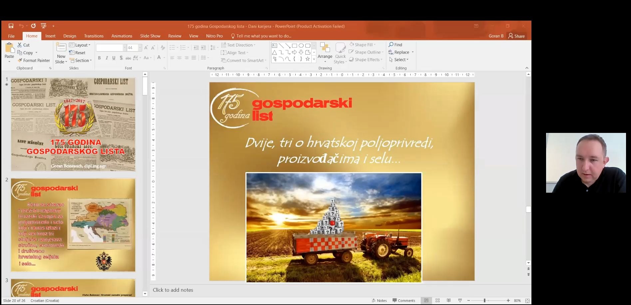Image resolution: width=631 pixels, height=305 pixels.
Task: Switch to the Insert tab
Action: (50, 36)
